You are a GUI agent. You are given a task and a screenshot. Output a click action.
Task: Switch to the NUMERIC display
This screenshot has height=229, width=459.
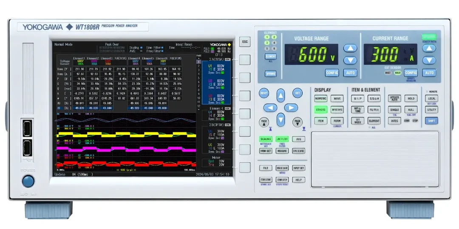click(x=321, y=99)
